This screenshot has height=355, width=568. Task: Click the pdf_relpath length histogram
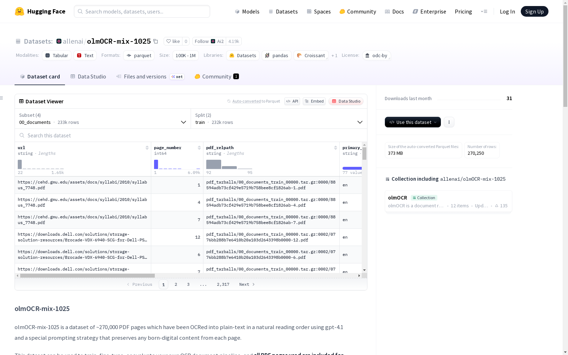(x=229, y=164)
